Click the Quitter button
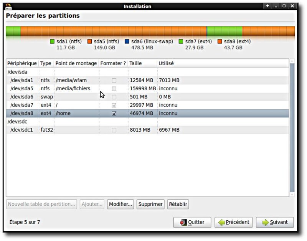 click(x=192, y=222)
